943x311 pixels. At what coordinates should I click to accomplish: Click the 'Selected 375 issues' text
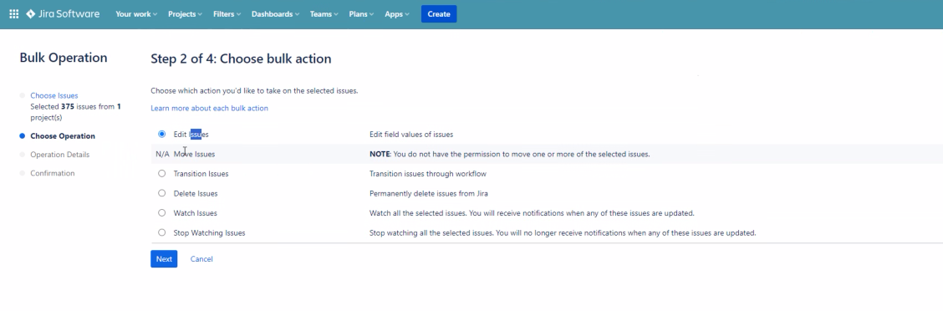point(75,112)
